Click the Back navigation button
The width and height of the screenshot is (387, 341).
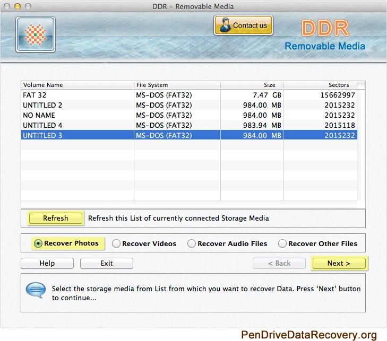pos(279,263)
